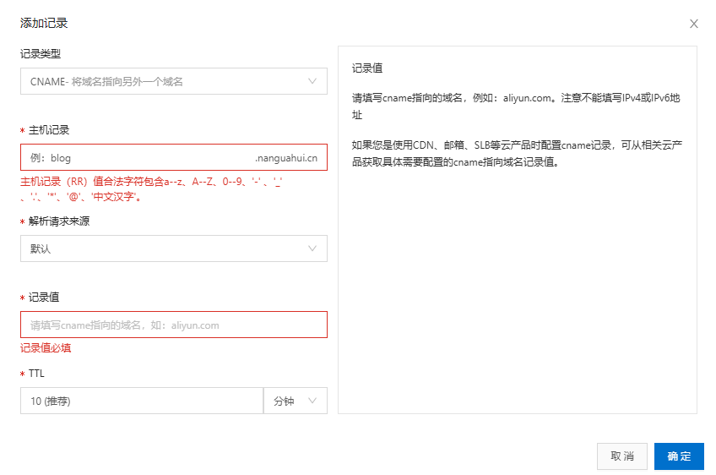716x475 pixels.
Task: Click the TTL value field showing 10 (推荐)
Action: (141, 401)
